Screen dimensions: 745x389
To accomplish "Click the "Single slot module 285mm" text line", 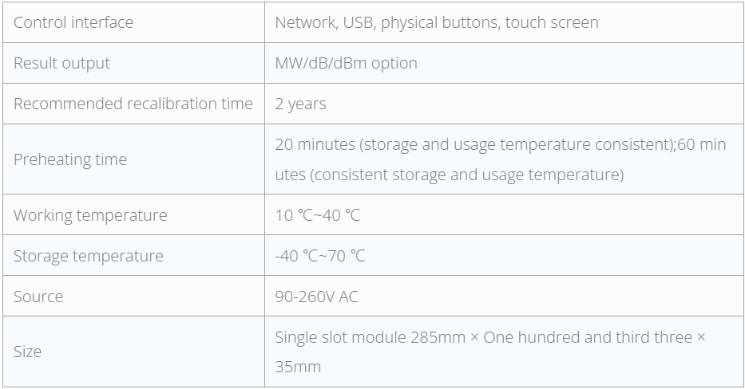I will point(370,336).
